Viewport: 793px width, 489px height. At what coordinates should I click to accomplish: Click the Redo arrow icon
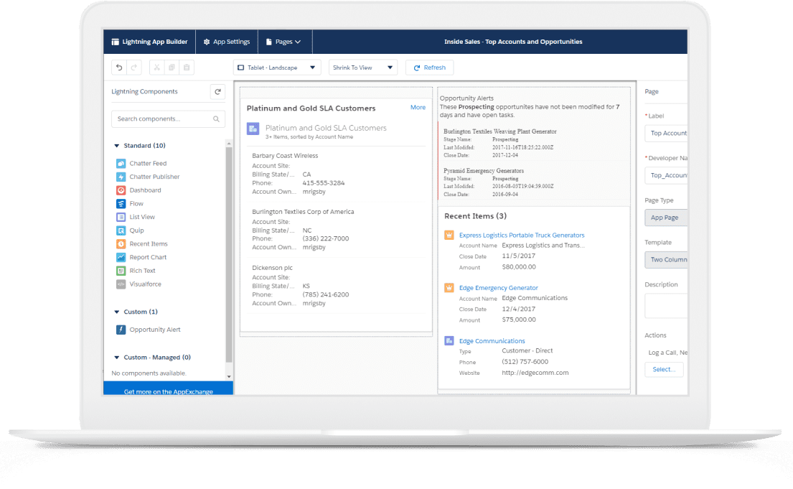pos(133,67)
